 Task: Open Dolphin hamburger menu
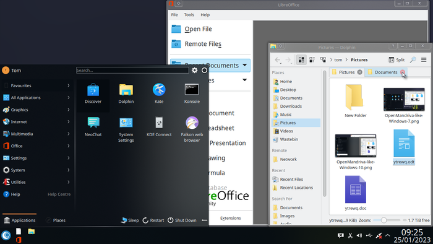pos(424,59)
